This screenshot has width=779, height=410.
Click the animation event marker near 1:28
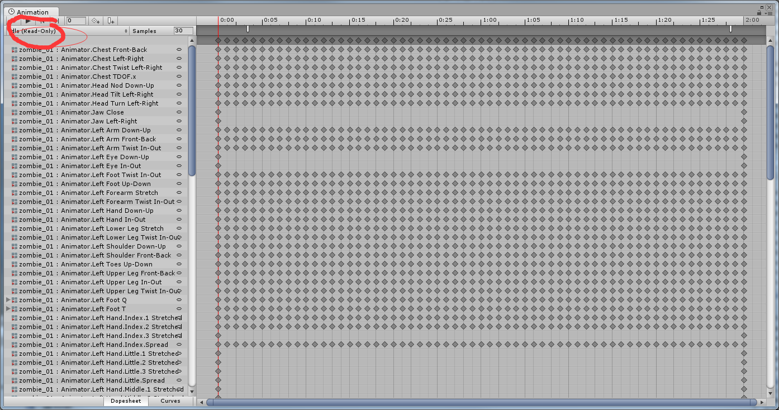pyautogui.click(x=730, y=29)
